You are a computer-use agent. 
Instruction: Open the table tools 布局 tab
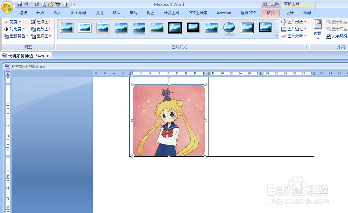coord(307,13)
